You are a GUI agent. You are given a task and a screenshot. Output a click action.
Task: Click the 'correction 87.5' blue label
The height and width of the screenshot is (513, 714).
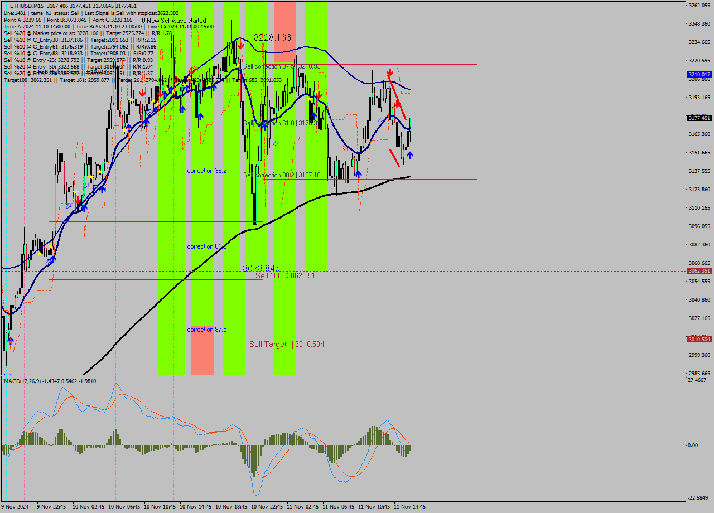(207, 330)
